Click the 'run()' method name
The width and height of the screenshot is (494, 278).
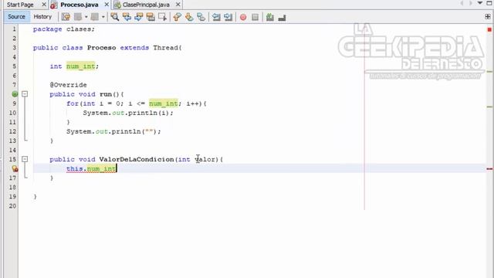click(x=110, y=94)
